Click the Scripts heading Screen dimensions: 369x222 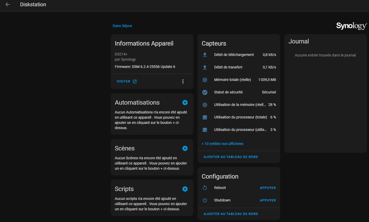pyautogui.click(x=124, y=189)
